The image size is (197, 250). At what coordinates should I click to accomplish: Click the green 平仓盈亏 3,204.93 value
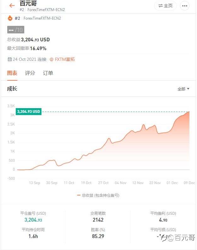pos(33,220)
